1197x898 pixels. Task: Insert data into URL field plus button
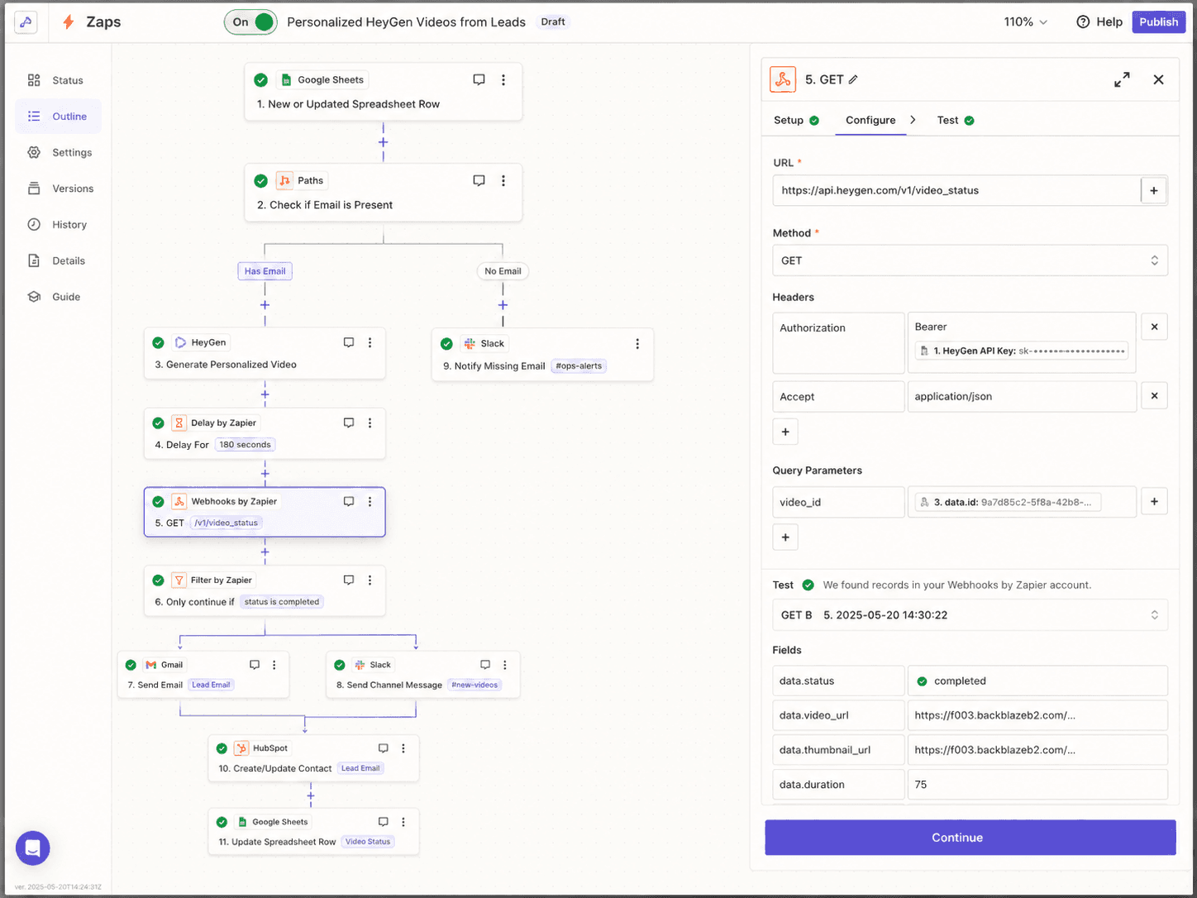coord(1154,190)
